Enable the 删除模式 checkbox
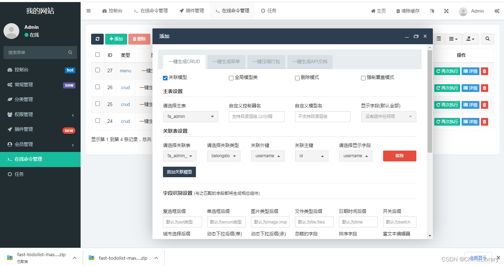 (297, 78)
